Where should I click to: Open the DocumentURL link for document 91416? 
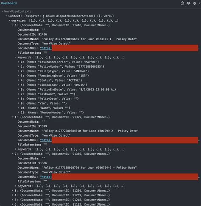click(x=46, y=48)
